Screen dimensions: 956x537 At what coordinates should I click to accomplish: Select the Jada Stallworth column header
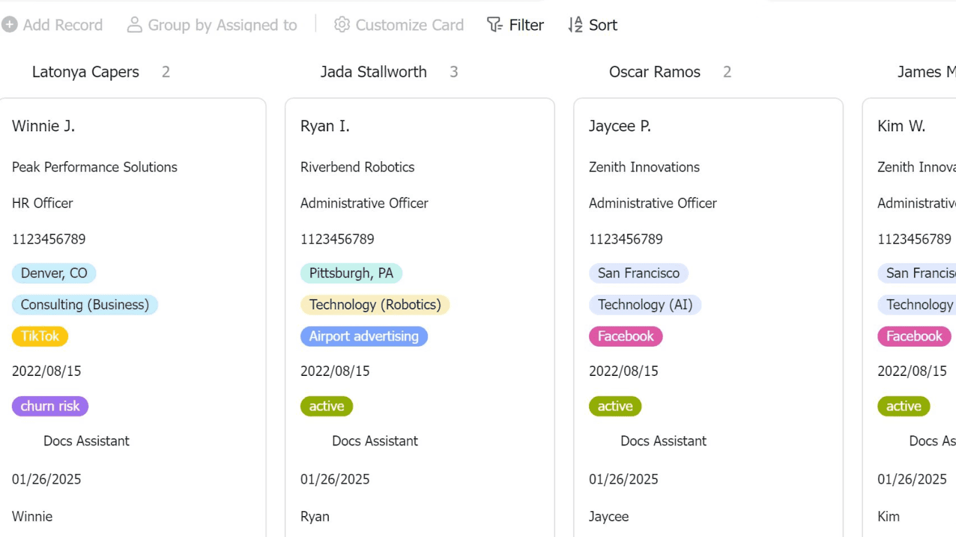pyautogui.click(x=373, y=72)
